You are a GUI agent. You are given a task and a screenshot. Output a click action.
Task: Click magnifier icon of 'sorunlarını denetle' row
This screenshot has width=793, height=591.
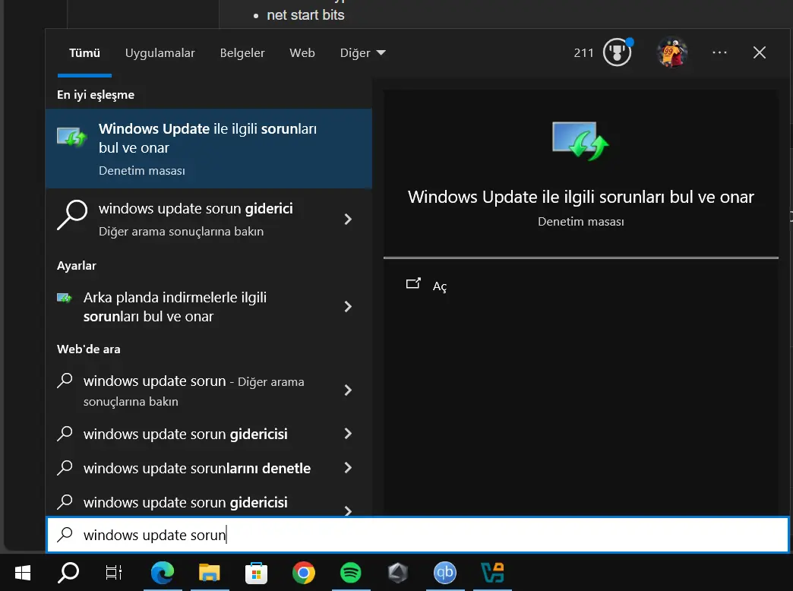(65, 467)
